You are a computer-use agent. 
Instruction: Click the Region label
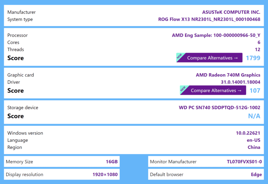pos(15,147)
